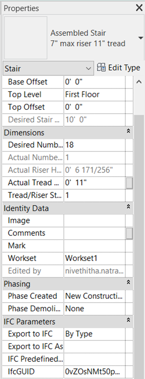The width and height of the screenshot is (145, 379).
Task: Click the Actual Tread Depth associate button
Action: click(x=130, y=183)
